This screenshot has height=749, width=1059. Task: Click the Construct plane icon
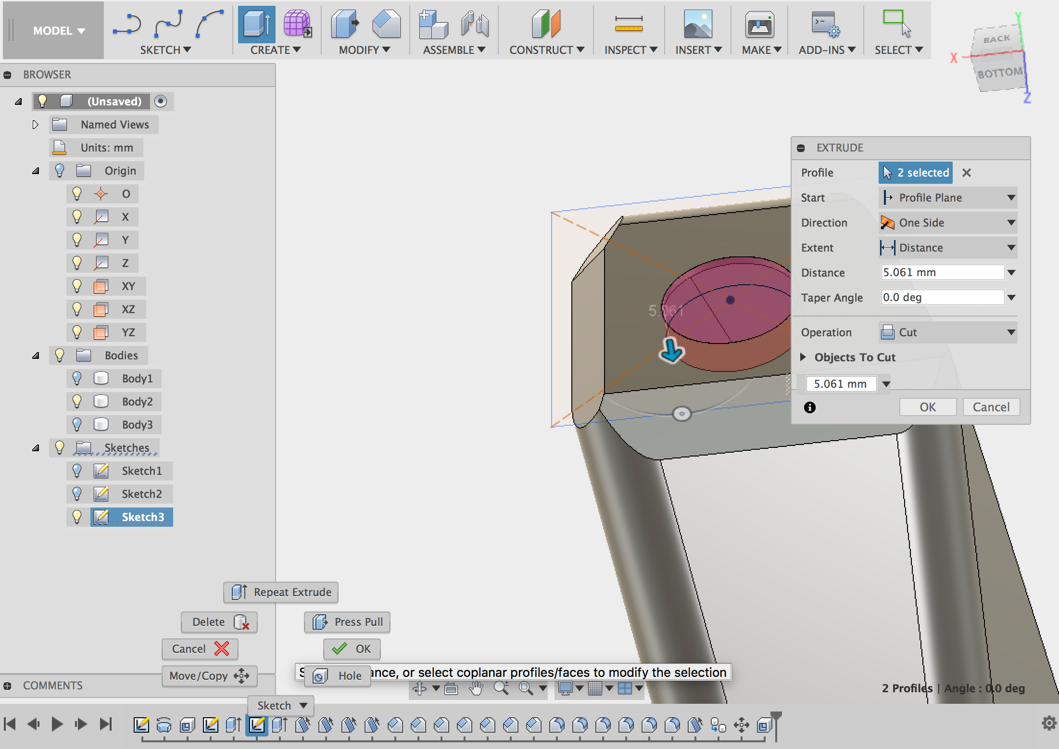(546, 24)
